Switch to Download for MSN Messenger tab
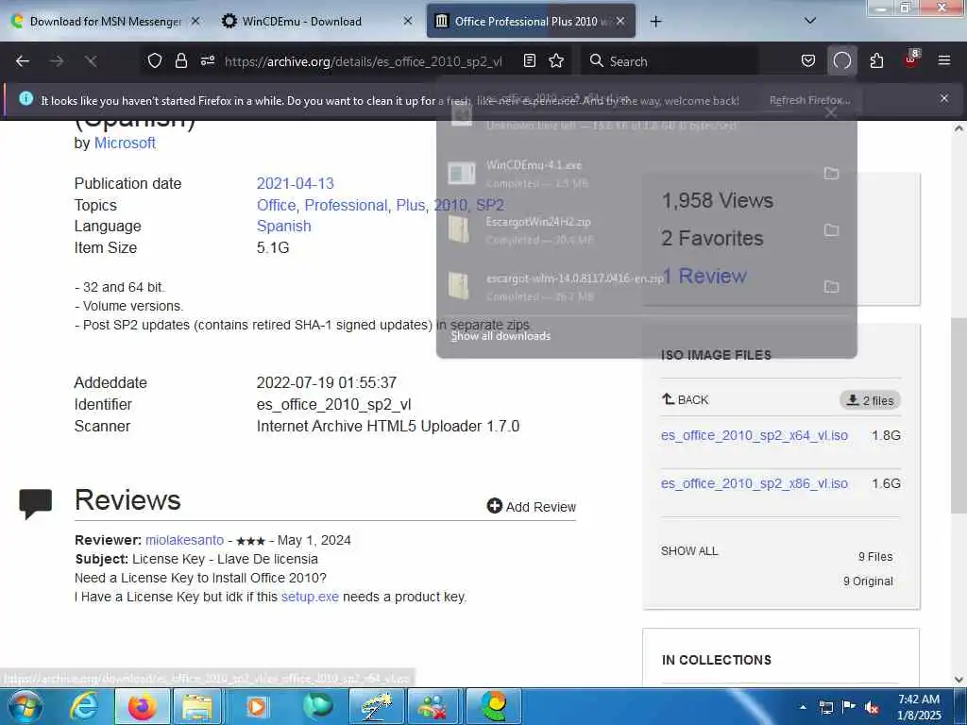The image size is (967, 725). click(105, 22)
